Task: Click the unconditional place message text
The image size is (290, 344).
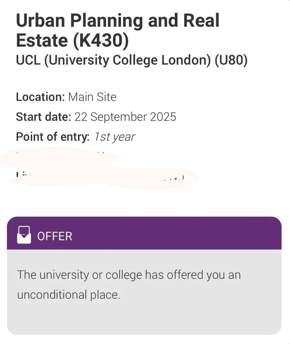Action: [x=128, y=284]
